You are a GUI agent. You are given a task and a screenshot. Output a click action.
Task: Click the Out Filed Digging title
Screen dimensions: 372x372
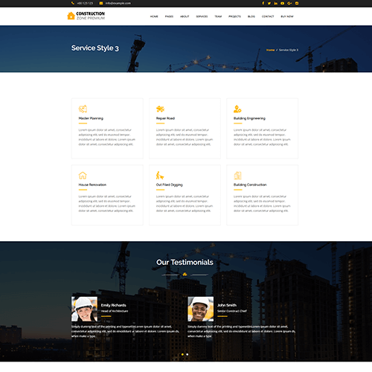point(170,185)
